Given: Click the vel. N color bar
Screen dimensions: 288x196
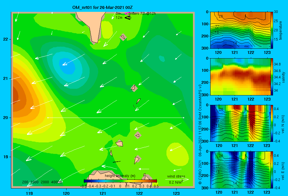Looking at the screenshot, I should [x=272, y=123].
